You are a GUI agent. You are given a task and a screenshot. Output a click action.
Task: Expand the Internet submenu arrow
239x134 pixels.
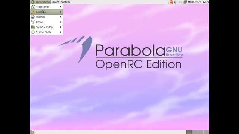60,17
